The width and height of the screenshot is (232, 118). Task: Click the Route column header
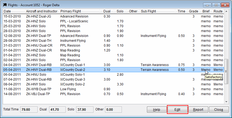coord(218,11)
